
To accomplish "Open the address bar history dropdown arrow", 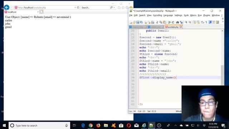I will tap(75, 8).
